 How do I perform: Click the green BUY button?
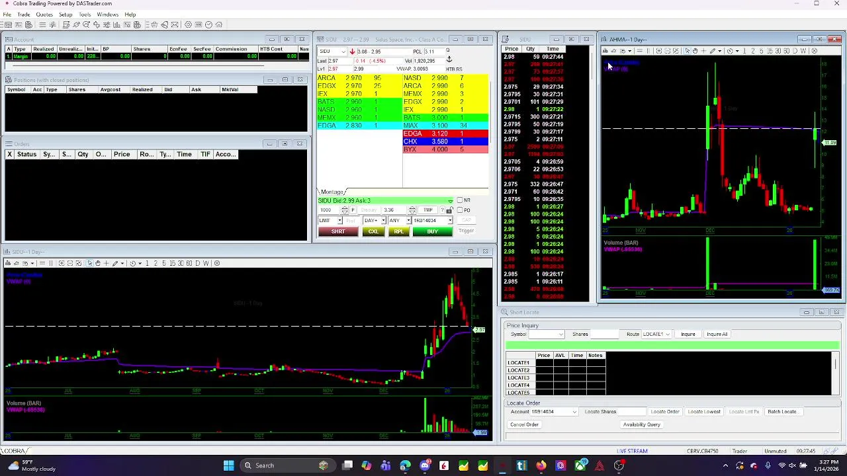pos(432,231)
